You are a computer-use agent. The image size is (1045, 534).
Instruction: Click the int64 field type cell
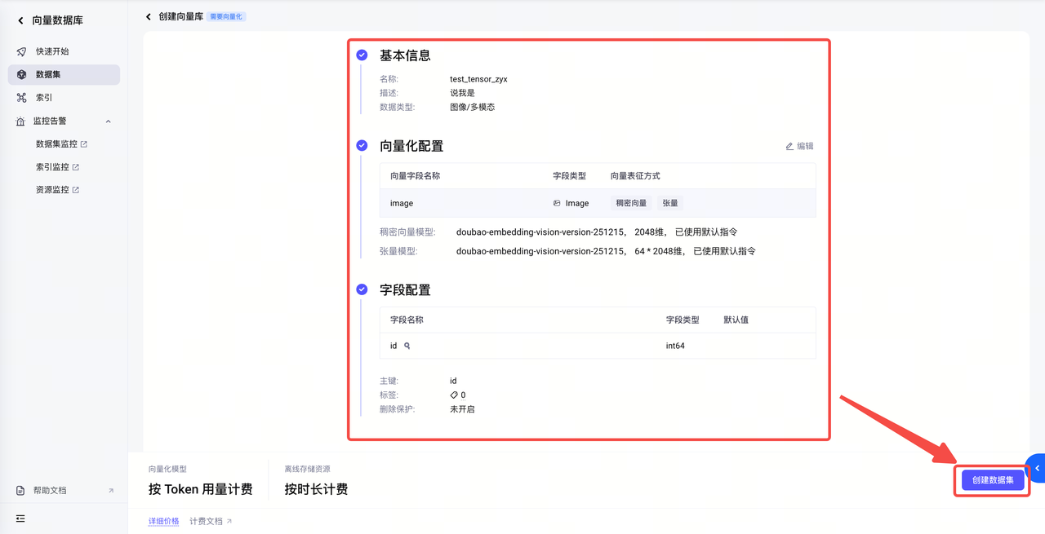pos(675,346)
